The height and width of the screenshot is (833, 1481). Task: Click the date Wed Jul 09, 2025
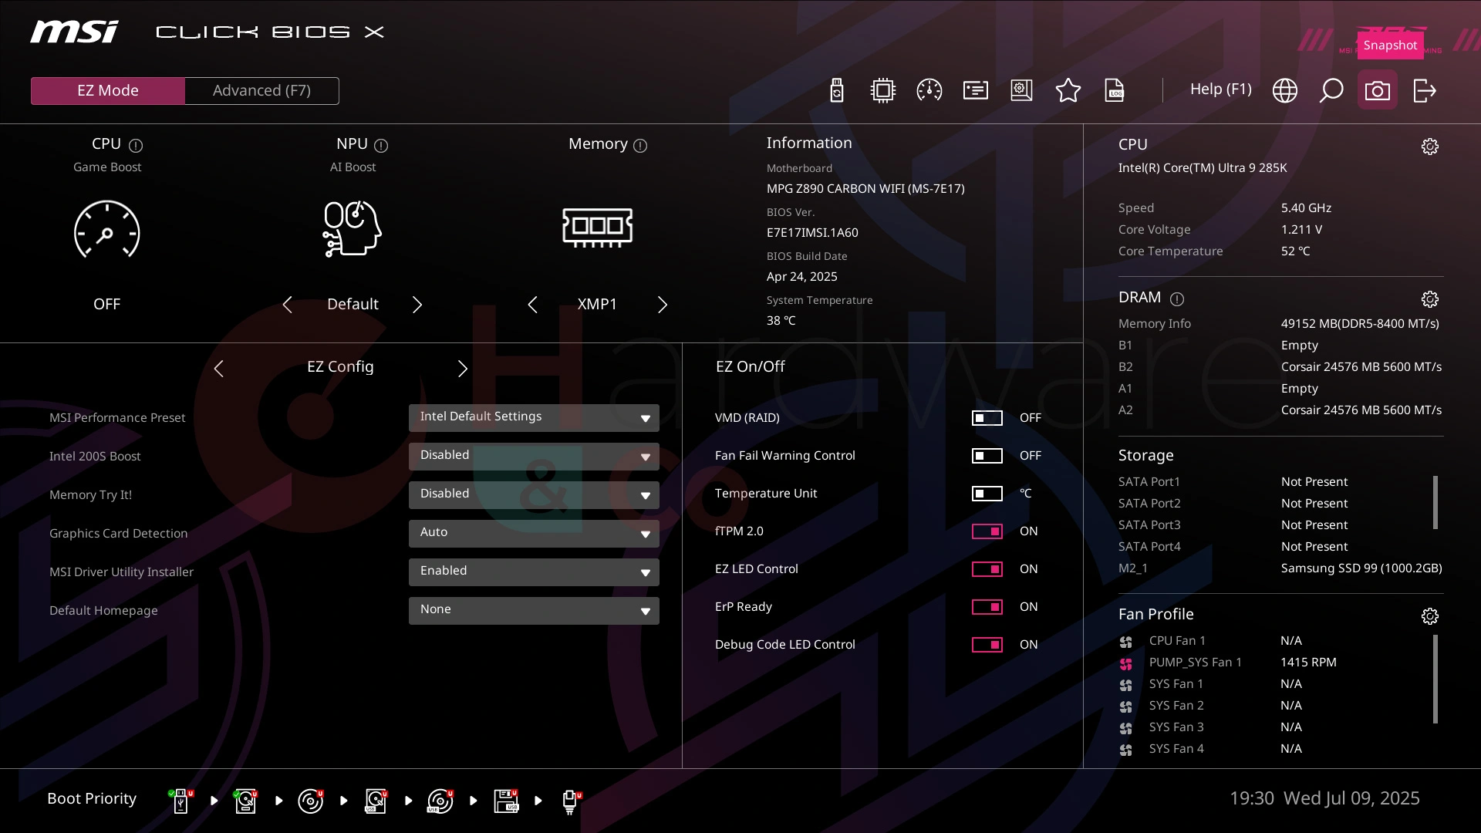[1351, 798]
